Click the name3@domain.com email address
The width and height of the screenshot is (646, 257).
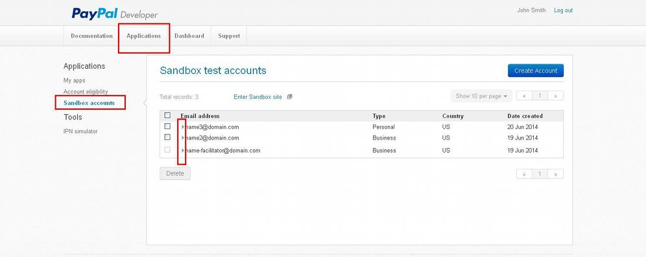(x=211, y=127)
